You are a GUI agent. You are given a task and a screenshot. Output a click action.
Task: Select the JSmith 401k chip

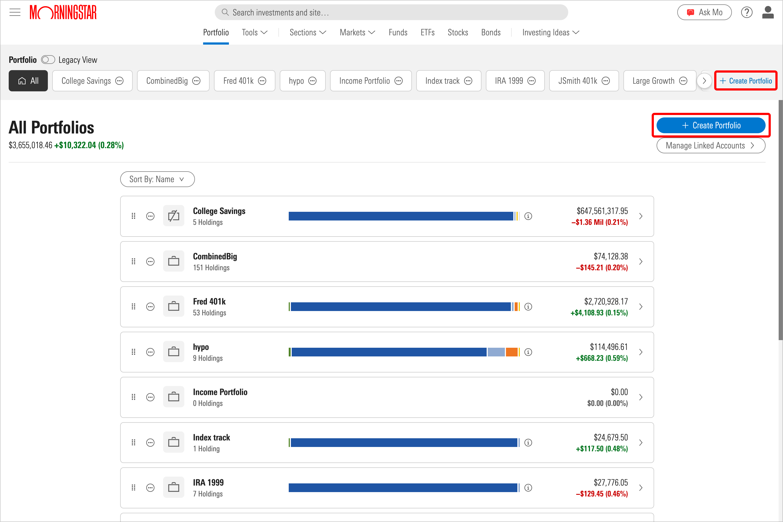(x=584, y=81)
